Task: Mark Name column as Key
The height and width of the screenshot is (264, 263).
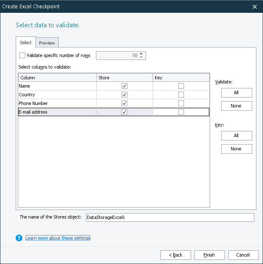Action: pyautogui.click(x=181, y=86)
